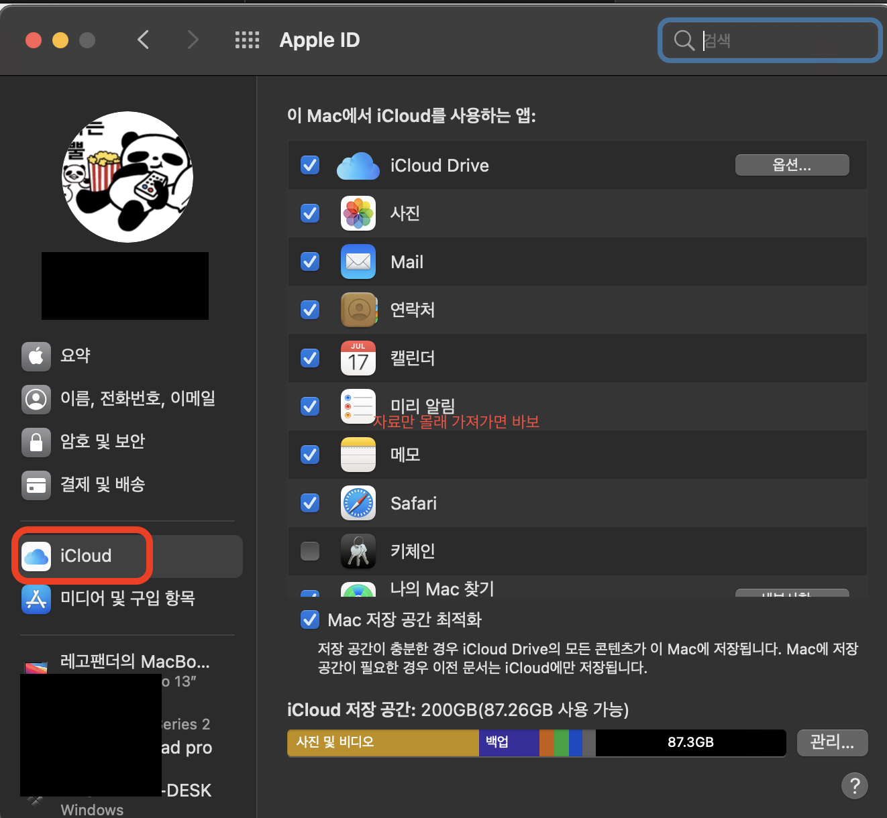Viewport: 887px width, 818px height.
Task: Click the 관리... storage button
Action: pyautogui.click(x=832, y=742)
